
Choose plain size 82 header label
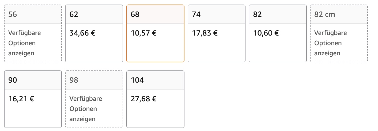click(x=257, y=14)
